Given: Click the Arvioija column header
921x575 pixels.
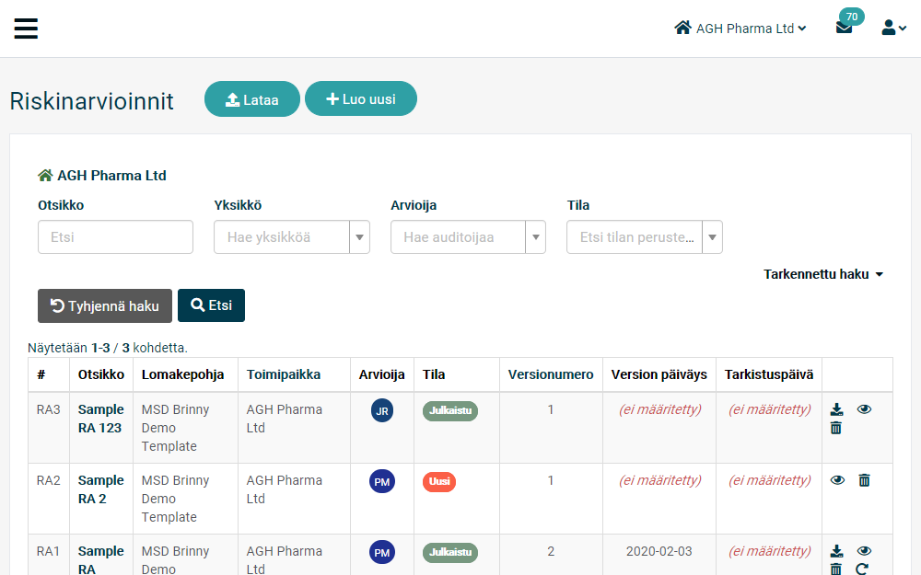Looking at the screenshot, I should (x=382, y=374).
